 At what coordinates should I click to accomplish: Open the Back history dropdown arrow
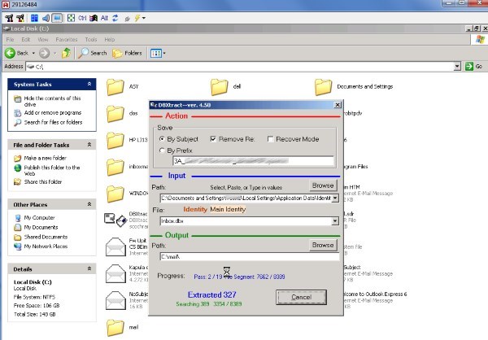[33, 53]
